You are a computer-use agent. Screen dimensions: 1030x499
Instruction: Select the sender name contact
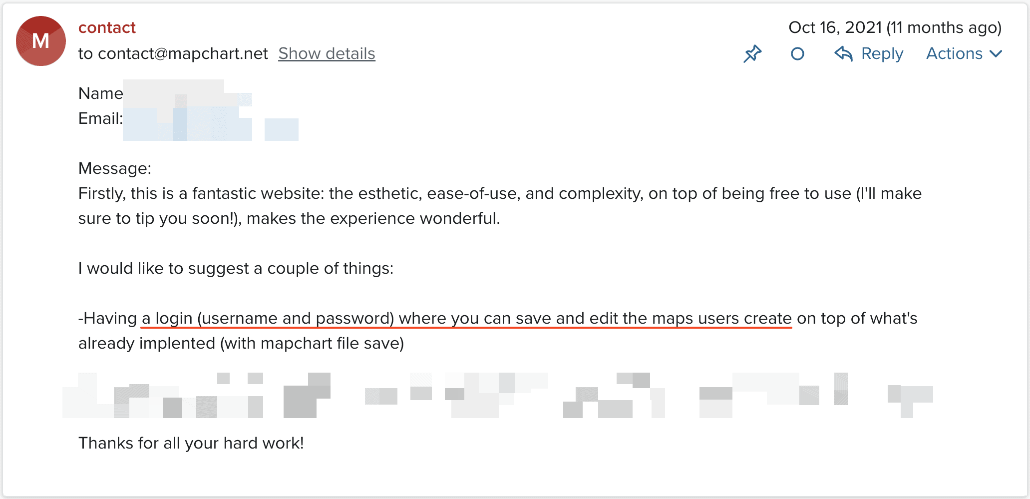tap(107, 27)
